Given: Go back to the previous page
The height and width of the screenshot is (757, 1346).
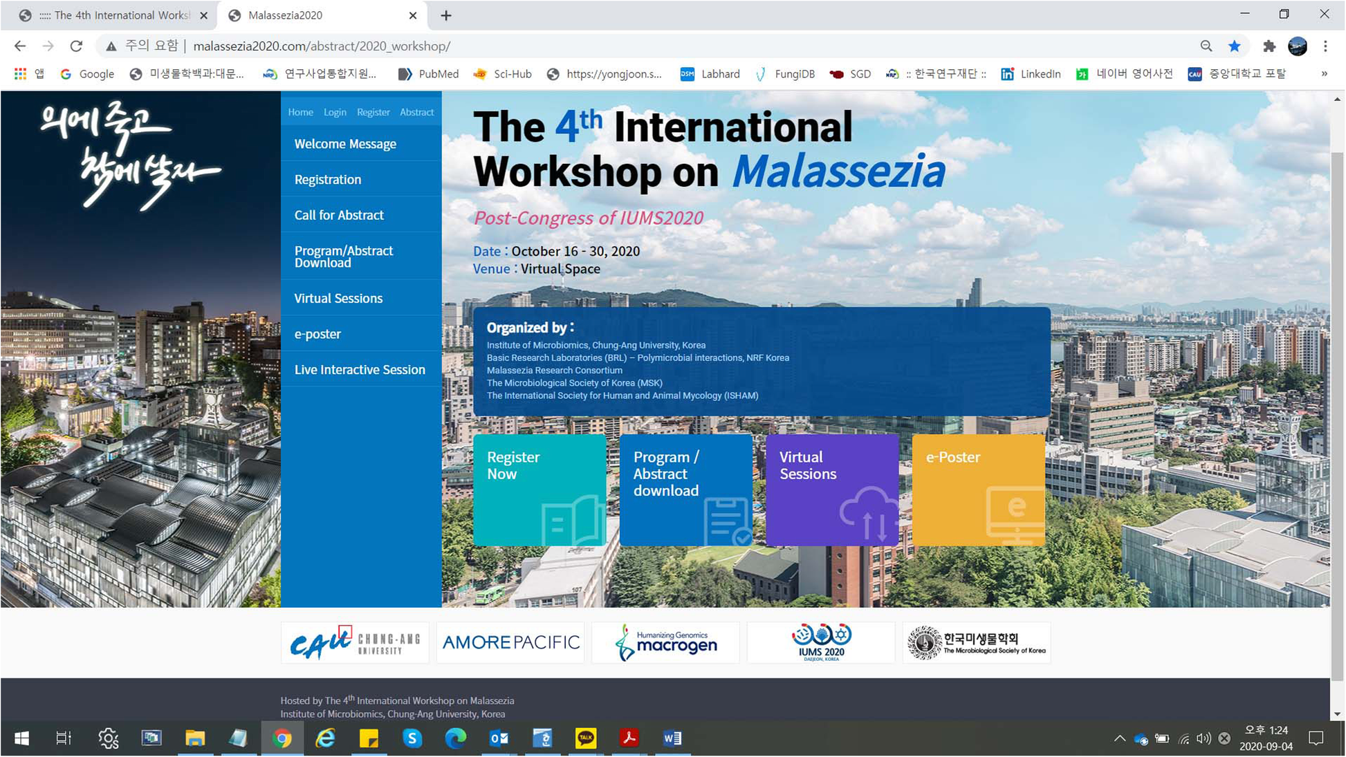Looking at the screenshot, I should click(20, 46).
